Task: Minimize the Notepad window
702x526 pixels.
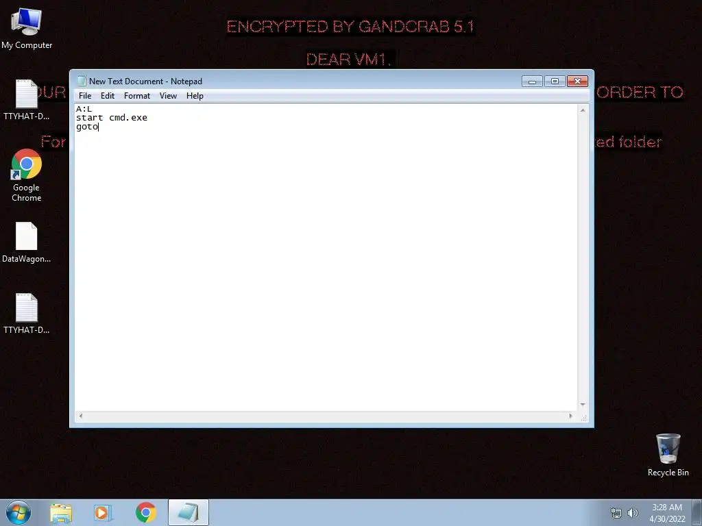Action: click(x=532, y=82)
